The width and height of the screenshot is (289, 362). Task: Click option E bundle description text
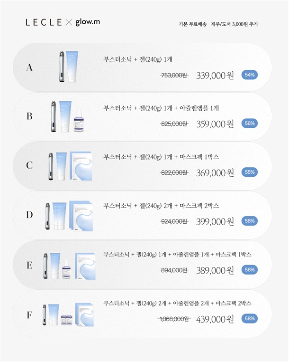(x=177, y=254)
